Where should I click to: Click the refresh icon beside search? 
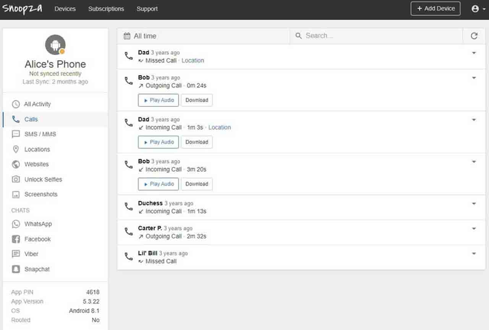coord(474,36)
